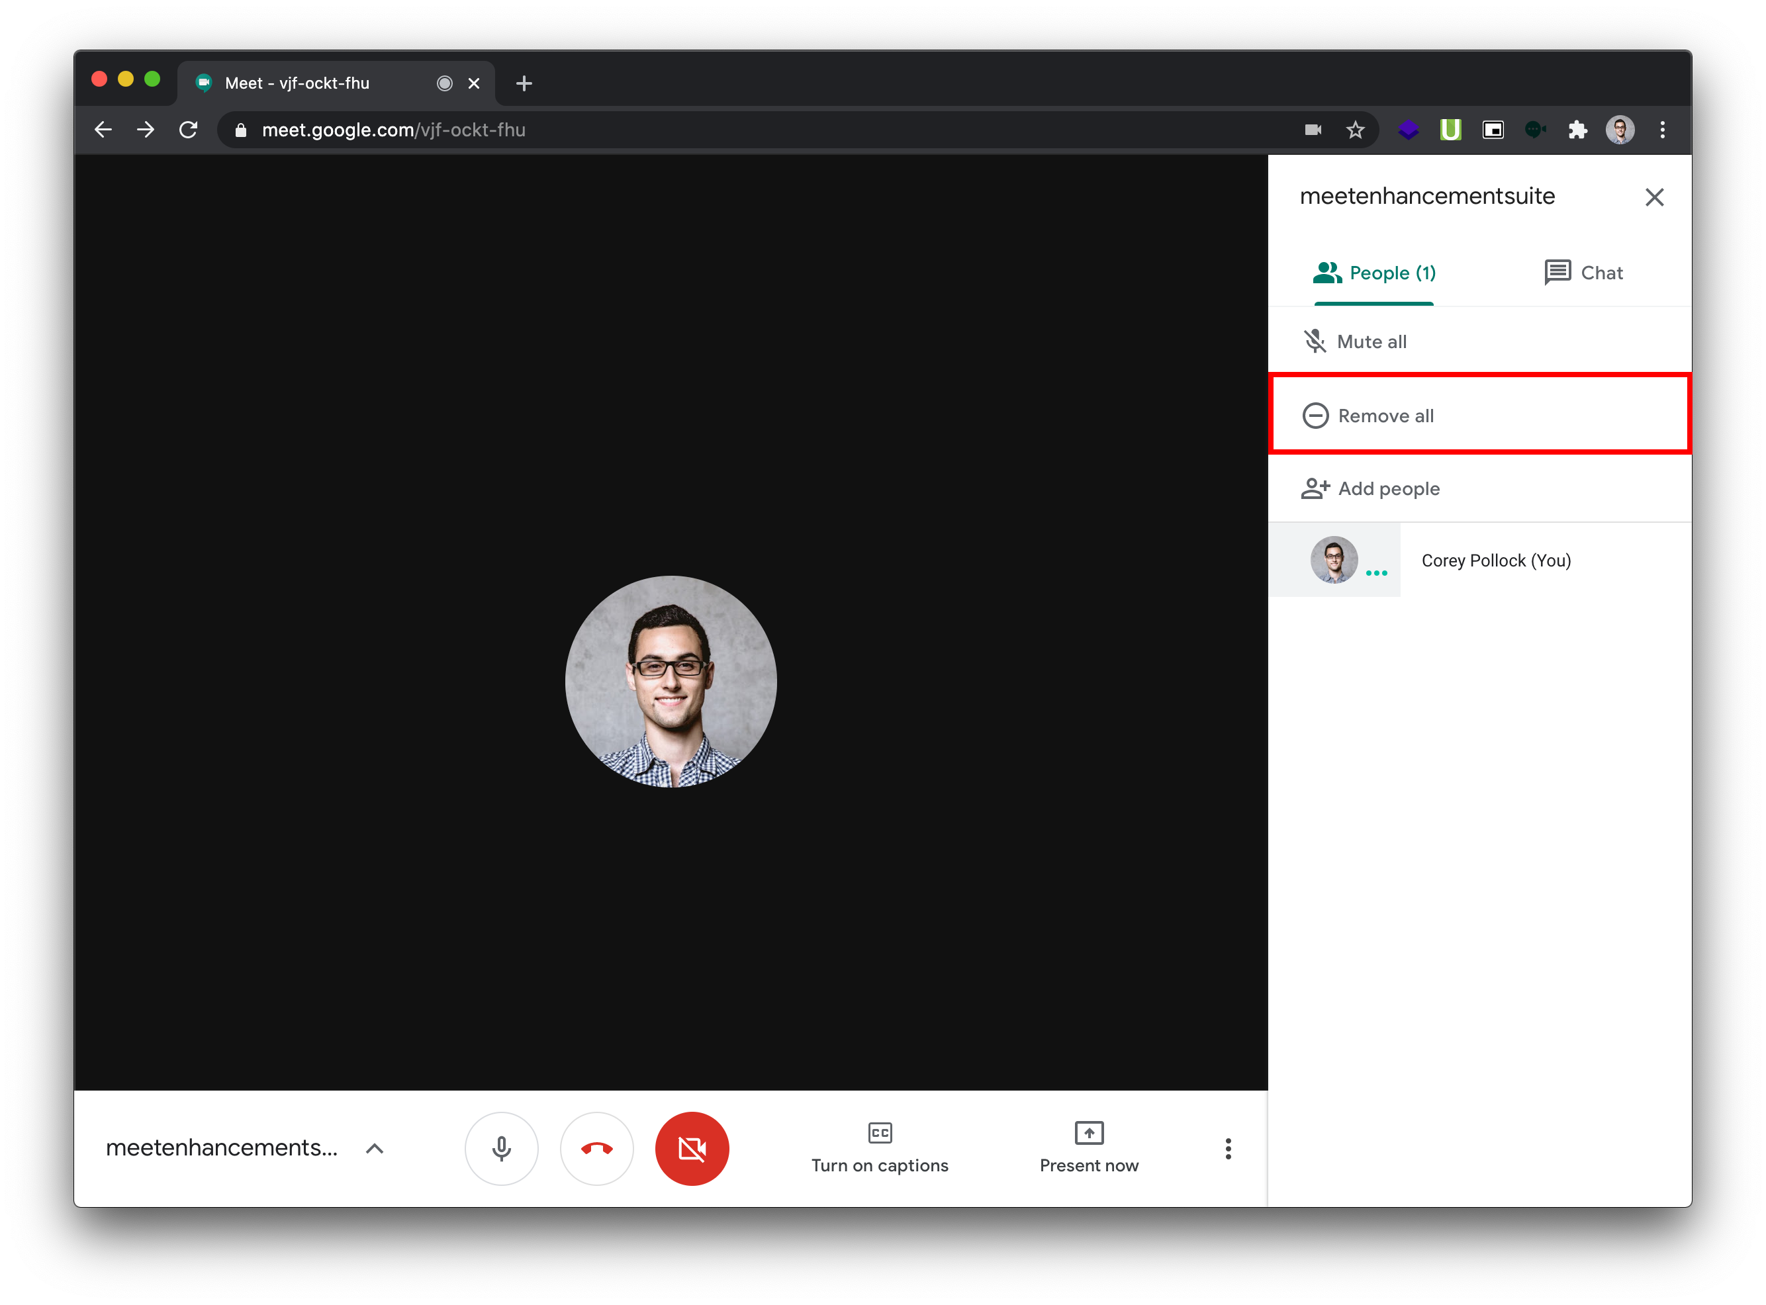Click the browser back arrow
The image size is (1766, 1305).
pyautogui.click(x=103, y=130)
